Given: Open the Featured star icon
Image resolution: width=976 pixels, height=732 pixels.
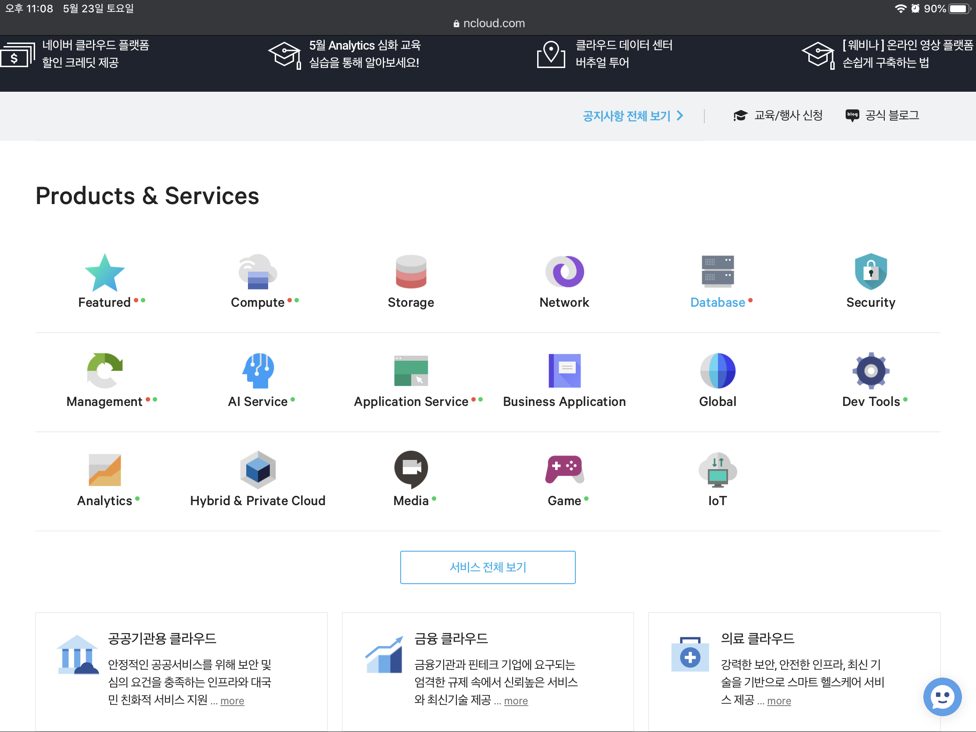Looking at the screenshot, I should (x=104, y=272).
